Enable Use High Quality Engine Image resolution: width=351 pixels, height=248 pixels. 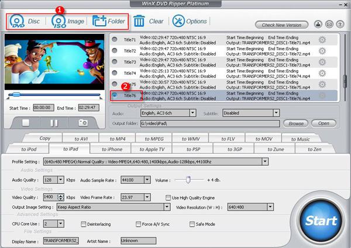click(168, 198)
